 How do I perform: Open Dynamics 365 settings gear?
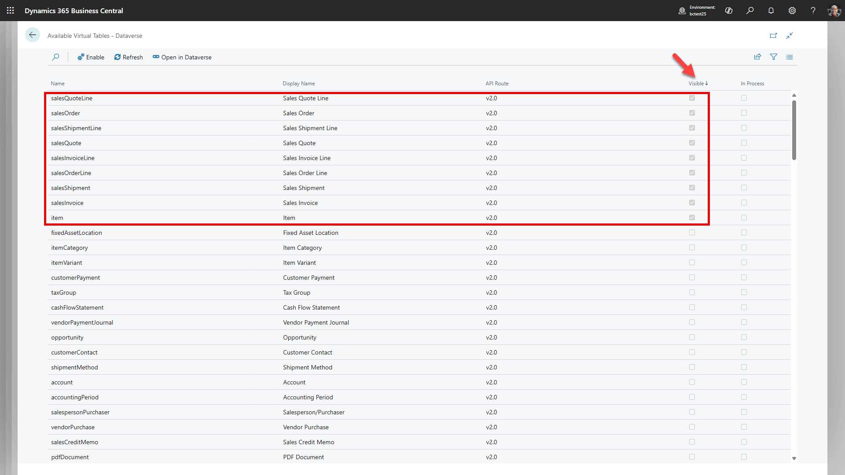click(792, 11)
